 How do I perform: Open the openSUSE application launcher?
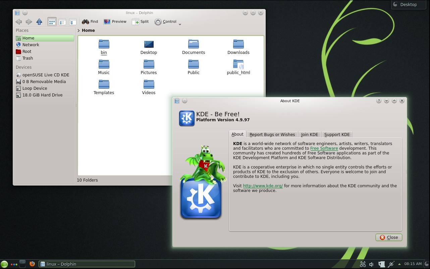(4, 264)
